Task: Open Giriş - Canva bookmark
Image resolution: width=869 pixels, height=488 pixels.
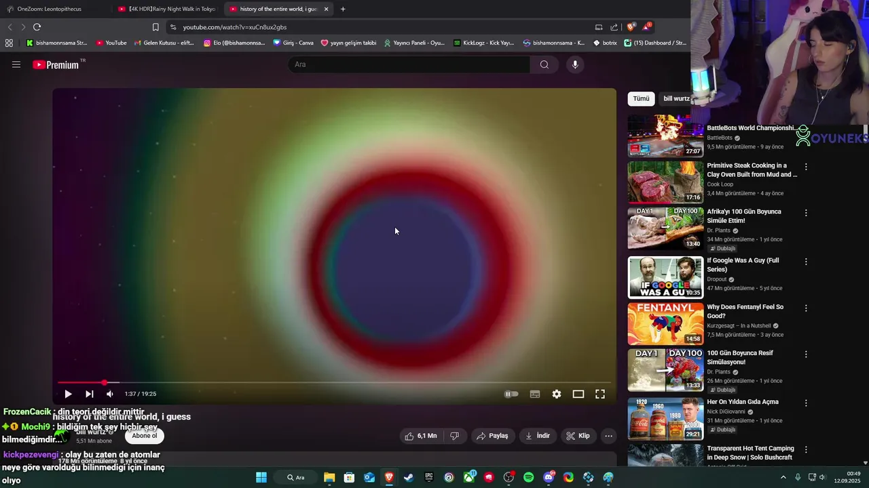Action: coord(293,43)
